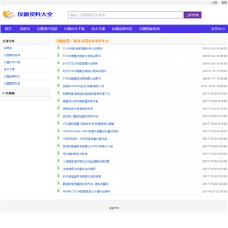228x228 pixels.
Task: Open 技术文章 in the navigation bar
Action: pyautogui.click(x=98, y=29)
